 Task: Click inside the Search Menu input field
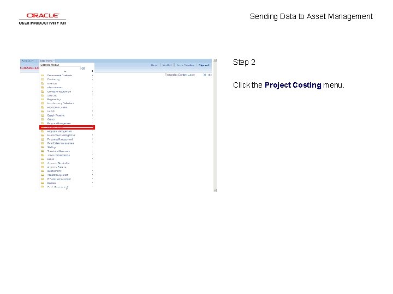(60, 68)
